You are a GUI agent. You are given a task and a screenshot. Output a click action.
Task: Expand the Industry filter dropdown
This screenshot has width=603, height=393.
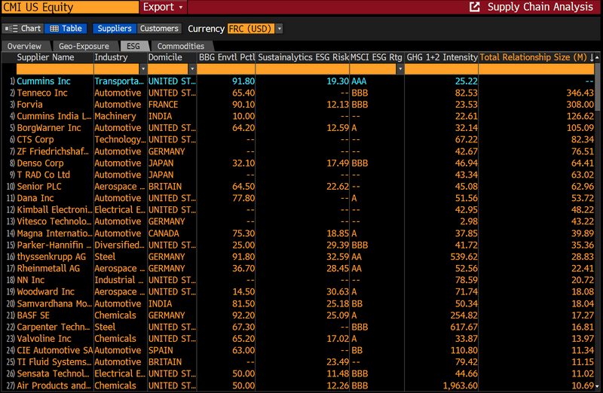pyautogui.click(x=142, y=69)
